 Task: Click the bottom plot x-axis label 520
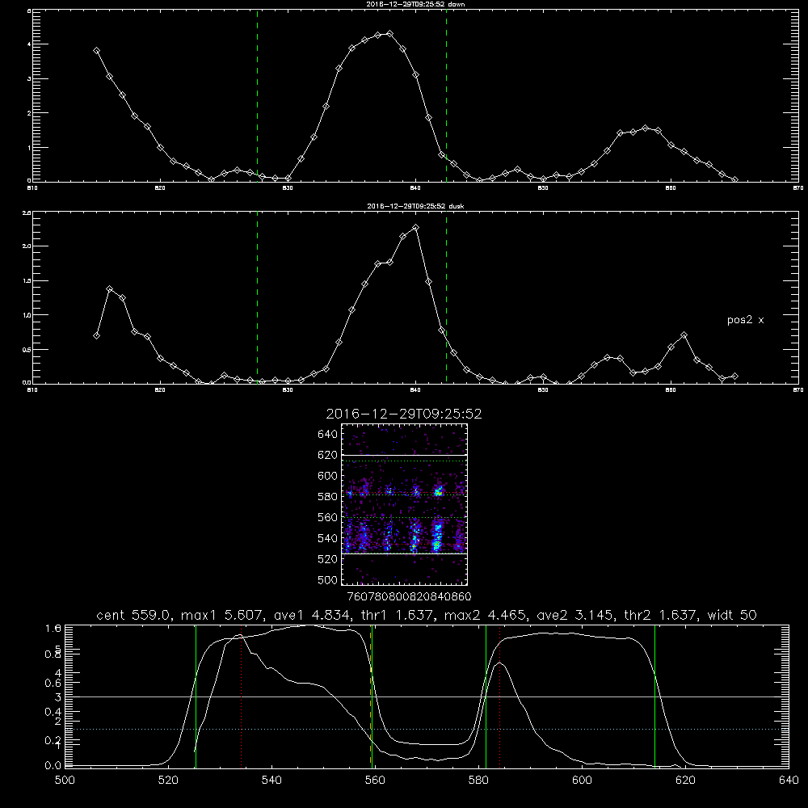click(168, 781)
